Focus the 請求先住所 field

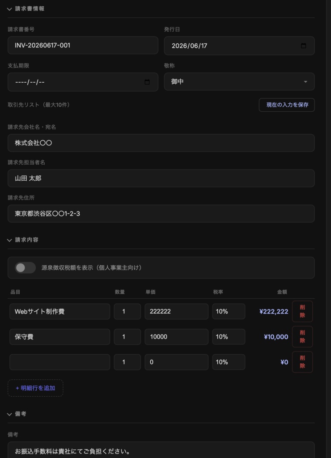[x=161, y=213]
